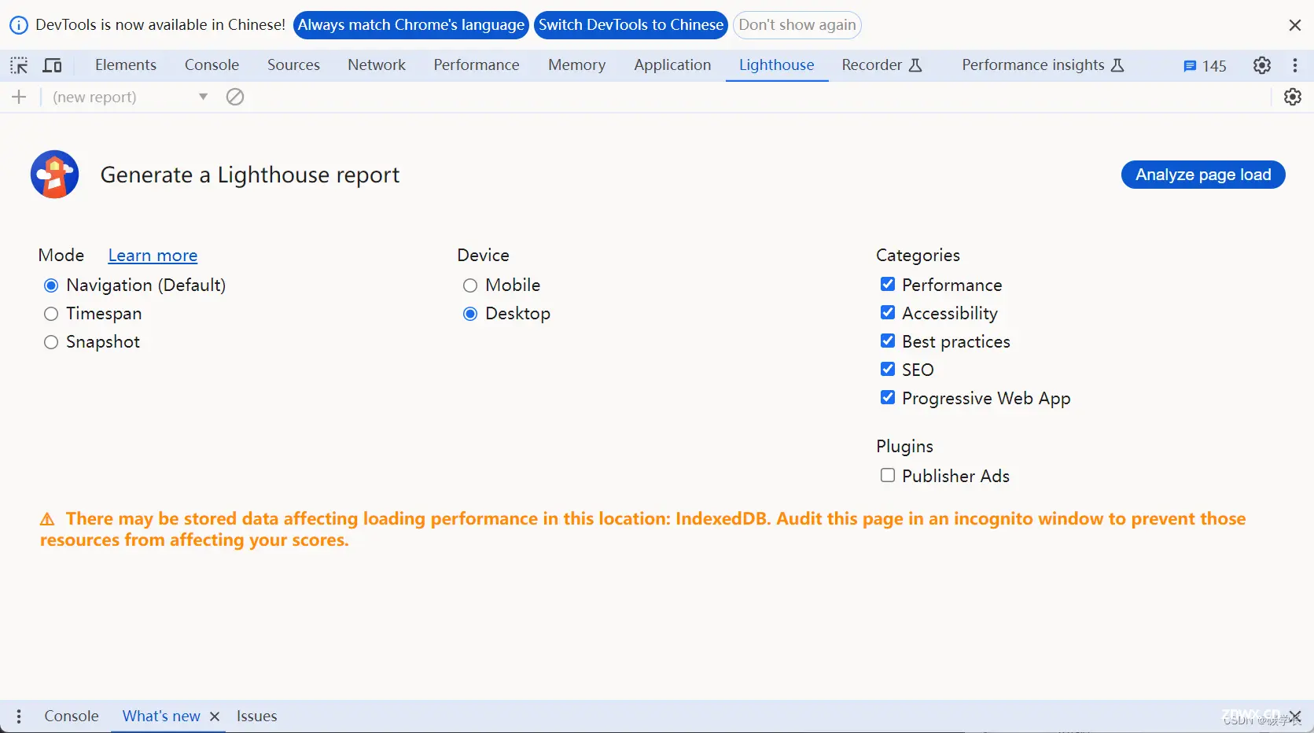The height and width of the screenshot is (733, 1314).
Task: Toggle the device toolbar icon
Action: 53,65
